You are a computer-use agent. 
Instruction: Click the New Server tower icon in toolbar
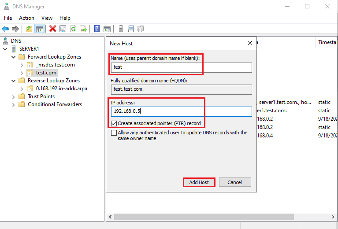[x=120, y=29]
